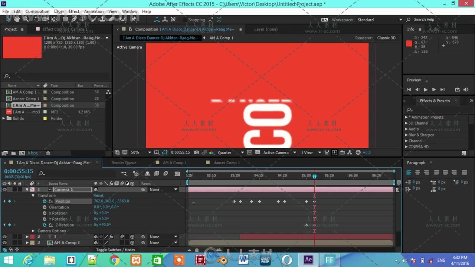Select the Unified Camera tool

pos(45,19)
